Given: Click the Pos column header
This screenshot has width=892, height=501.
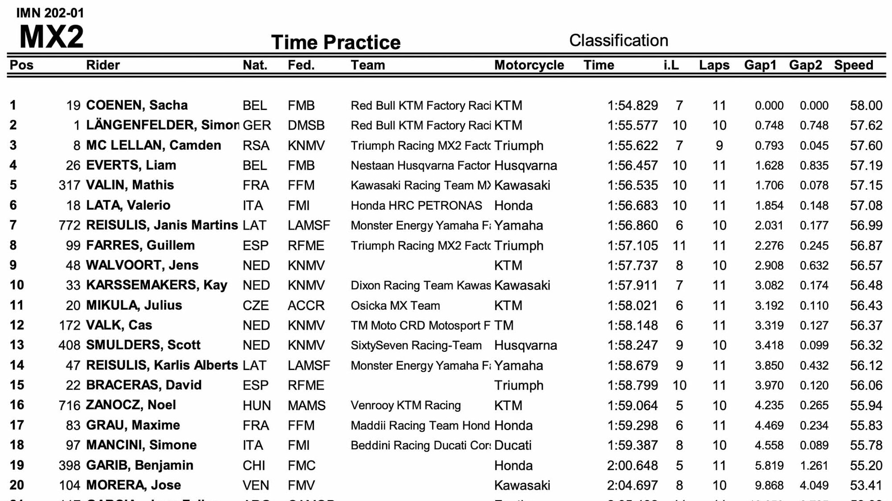Looking at the screenshot, I should point(21,65).
